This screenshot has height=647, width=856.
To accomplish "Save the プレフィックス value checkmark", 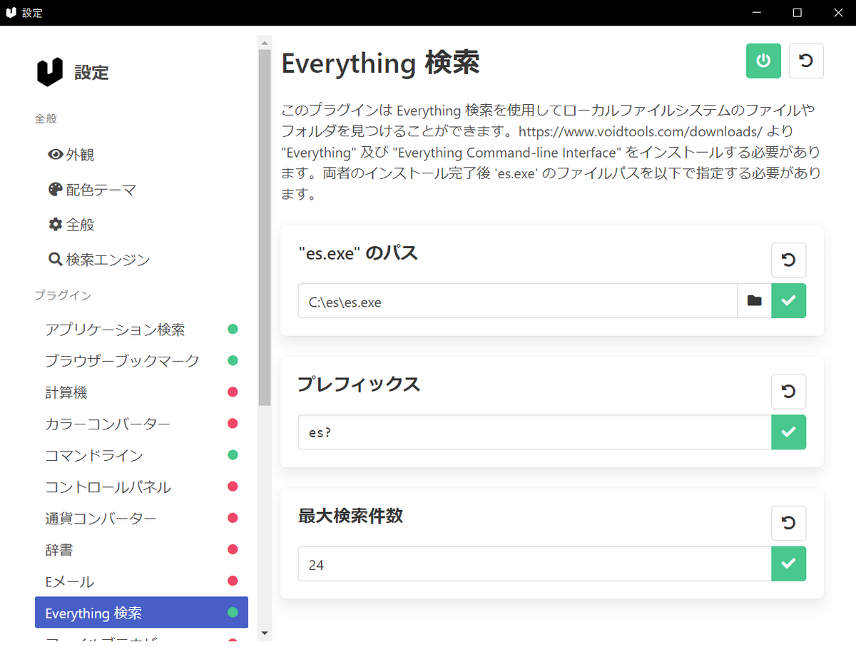I will click(789, 432).
